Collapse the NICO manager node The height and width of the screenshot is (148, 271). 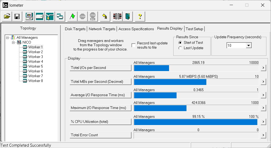(x=13, y=42)
